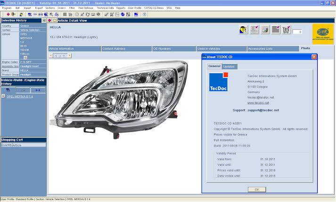The image size is (336, 202).
Task: Click the magnifier icon under vehicle details
Action: (25, 57)
